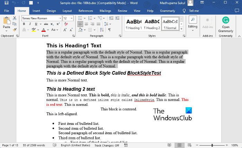Expand the font size 12 dropdown
The width and height of the screenshot is (242, 148).
coord(72,18)
